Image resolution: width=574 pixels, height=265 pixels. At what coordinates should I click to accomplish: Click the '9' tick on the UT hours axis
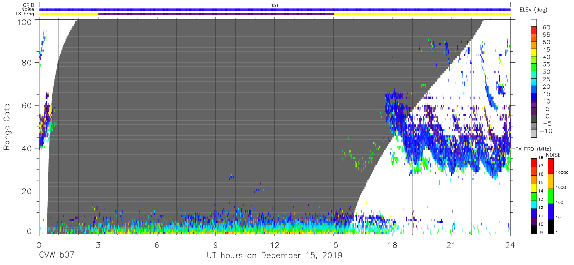(x=216, y=244)
